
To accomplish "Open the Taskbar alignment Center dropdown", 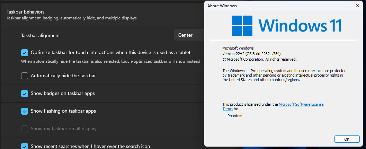I will 189,35.
